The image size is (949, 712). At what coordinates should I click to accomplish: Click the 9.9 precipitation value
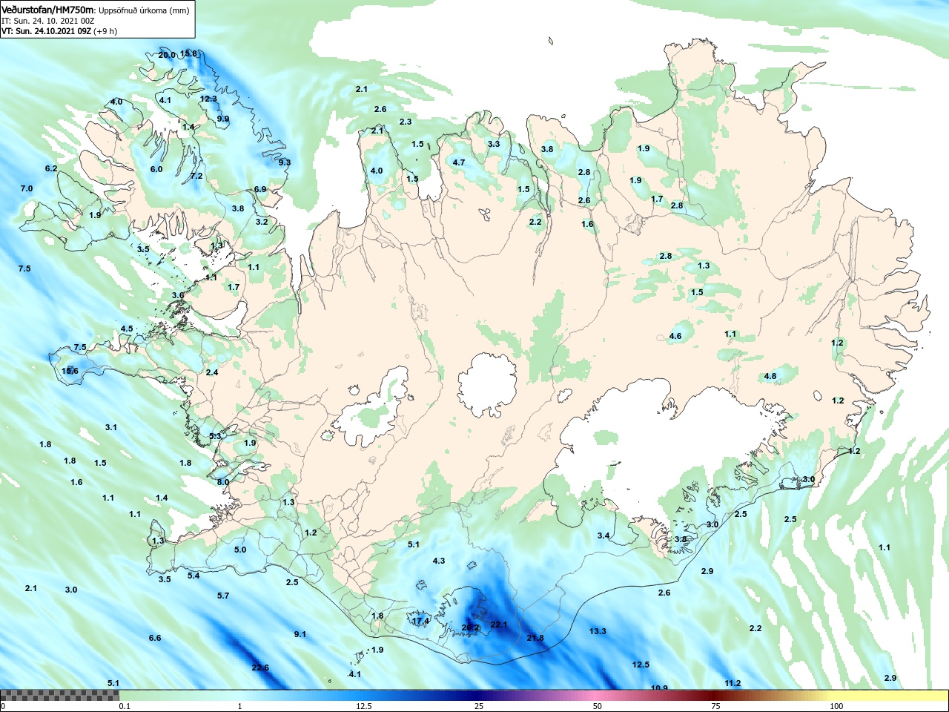(x=223, y=119)
